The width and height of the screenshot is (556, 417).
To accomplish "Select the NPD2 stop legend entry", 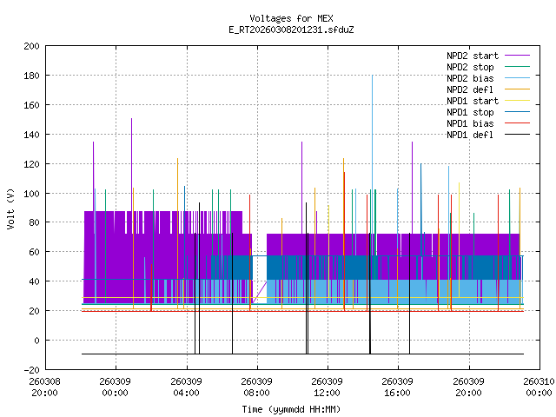I will 471,67.
